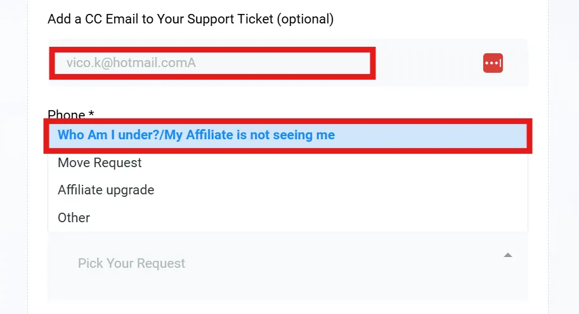Image resolution: width=579 pixels, height=314 pixels.
Task: Click the word '(optional)' in the CC label
Action: click(x=305, y=19)
